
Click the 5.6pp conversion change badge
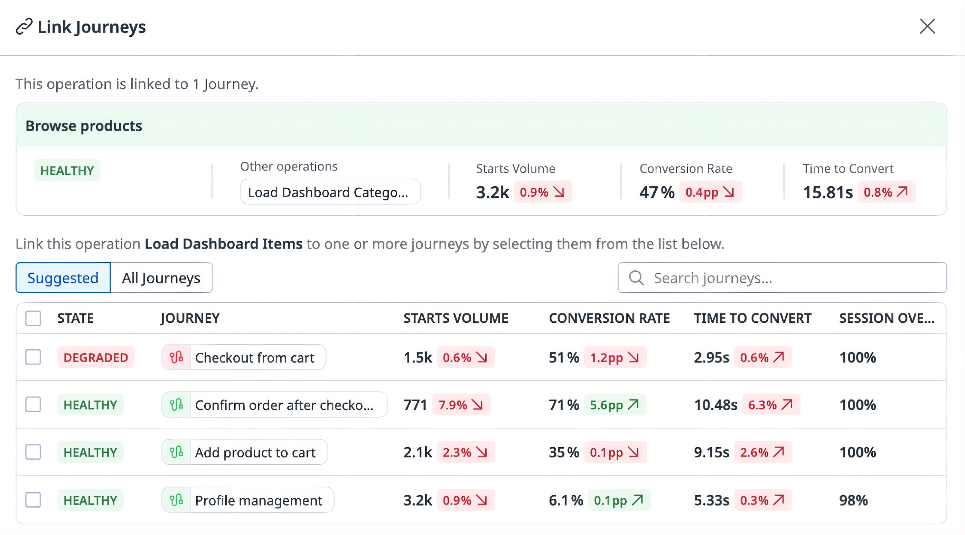[x=615, y=405]
